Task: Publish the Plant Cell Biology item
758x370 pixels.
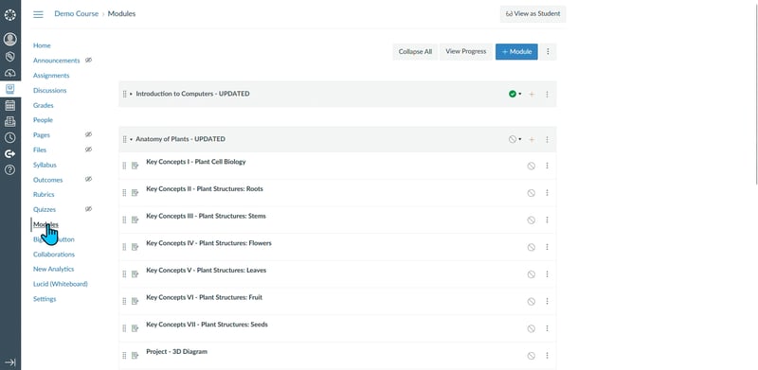Action: tap(531, 166)
